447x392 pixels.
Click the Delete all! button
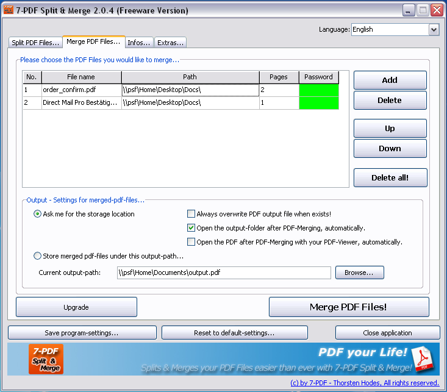point(390,177)
